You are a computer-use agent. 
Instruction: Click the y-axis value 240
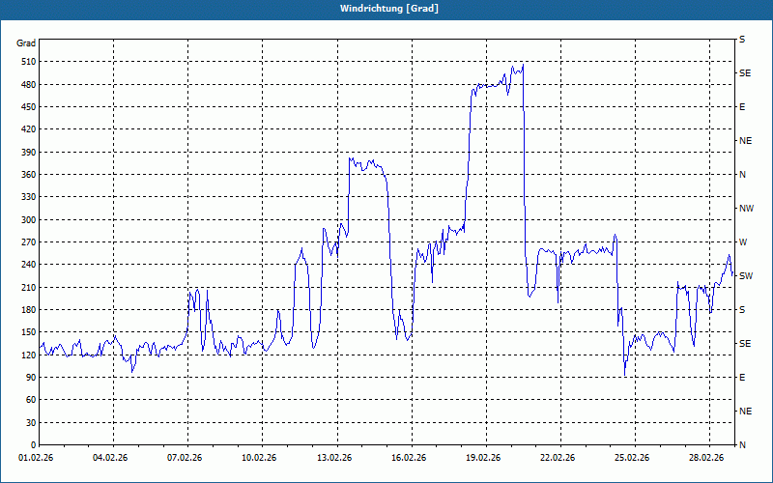(x=29, y=265)
